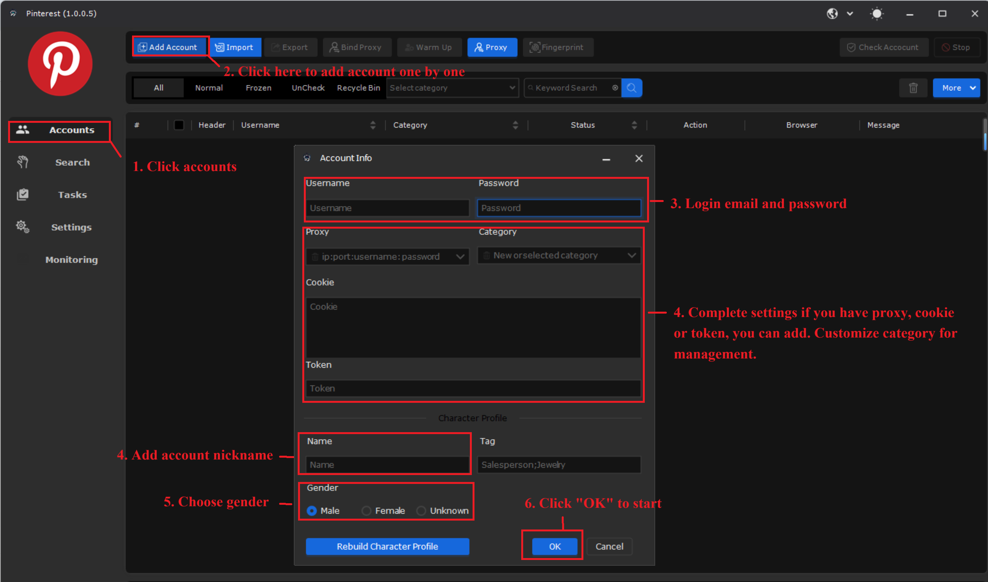Select the Male gender radio button
Screen dimensions: 988x582
click(x=312, y=511)
